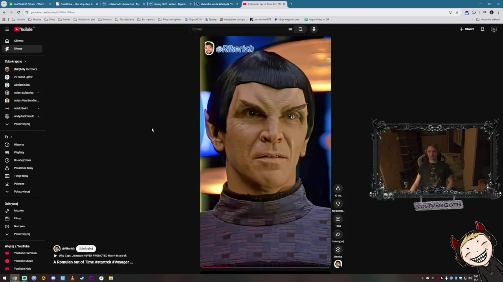503x282 pixels.
Task: Start voice search with microphone
Action: [314, 29]
